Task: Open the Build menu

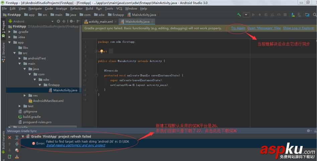Action: click(x=89, y=8)
